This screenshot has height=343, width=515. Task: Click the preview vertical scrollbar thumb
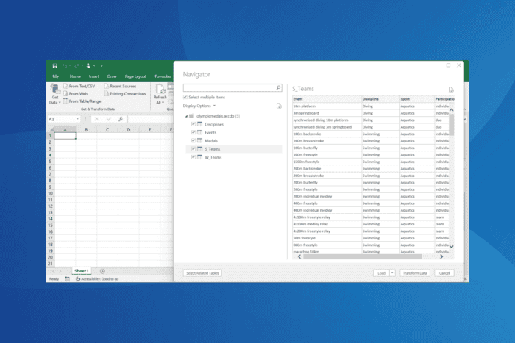pyautogui.click(x=451, y=124)
